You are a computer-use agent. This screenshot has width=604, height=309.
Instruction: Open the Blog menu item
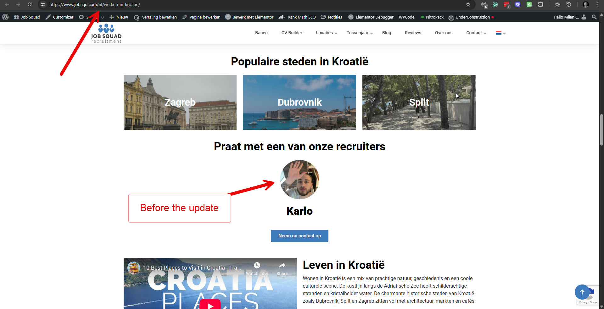click(387, 33)
